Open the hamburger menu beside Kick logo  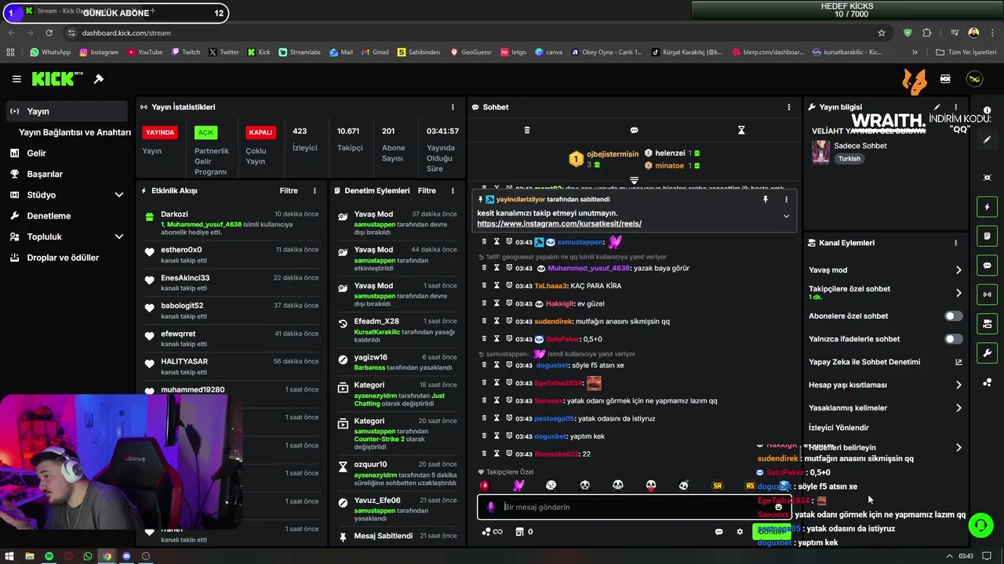[x=16, y=79]
